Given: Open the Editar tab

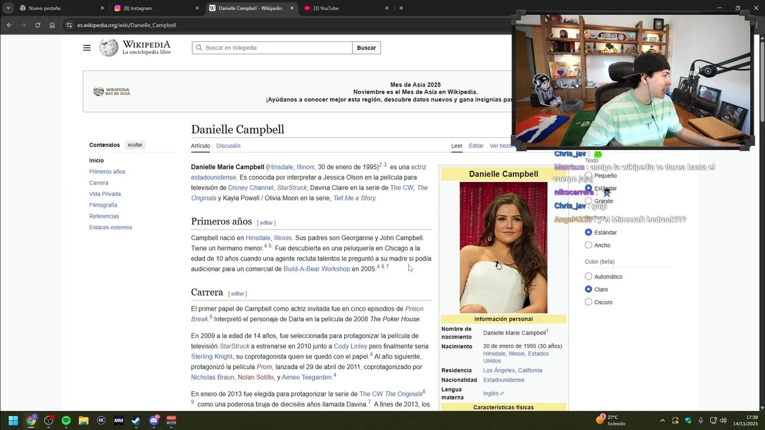Looking at the screenshot, I should [x=476, y=146].
